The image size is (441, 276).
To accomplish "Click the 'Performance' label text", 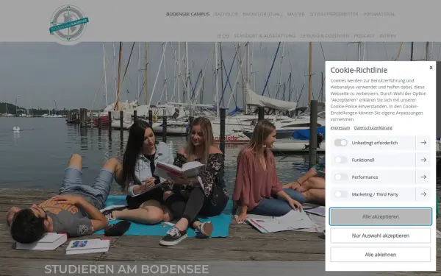I will [365, 177].
